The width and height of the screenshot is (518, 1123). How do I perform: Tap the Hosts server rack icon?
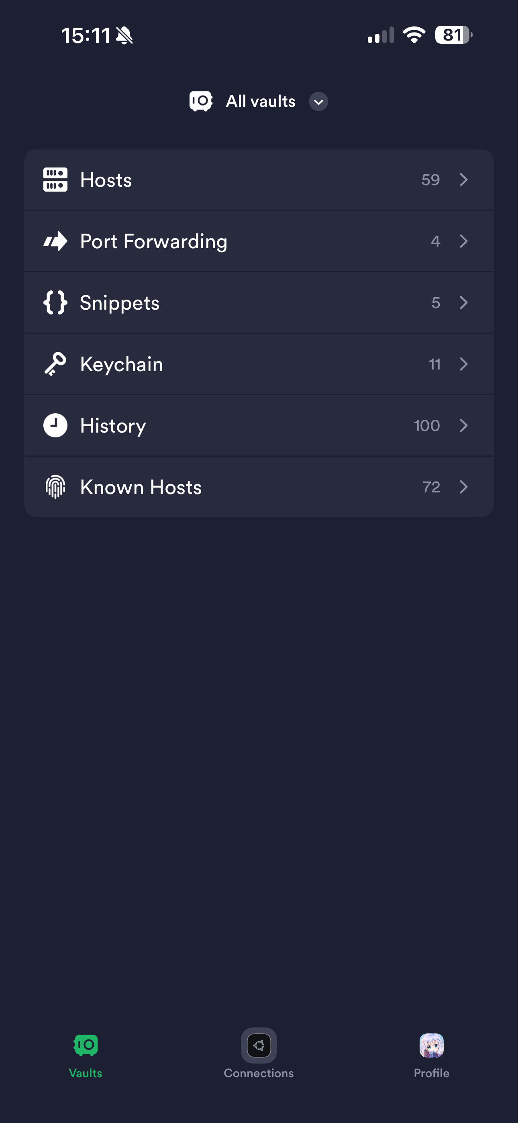pyautogui.click(x=55, y=180)
